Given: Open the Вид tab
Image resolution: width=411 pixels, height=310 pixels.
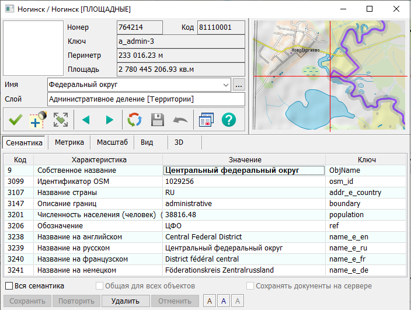Looking at the screenshot, I should tap(147, 142).
